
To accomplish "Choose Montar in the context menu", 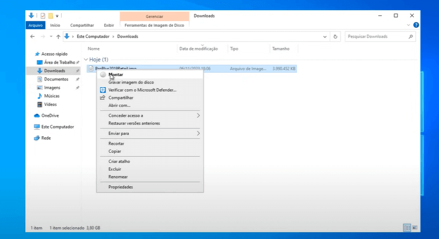I will 116,75.
